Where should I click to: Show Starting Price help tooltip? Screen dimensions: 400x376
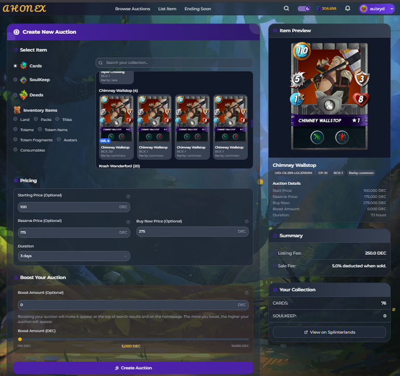click(128, 197)
